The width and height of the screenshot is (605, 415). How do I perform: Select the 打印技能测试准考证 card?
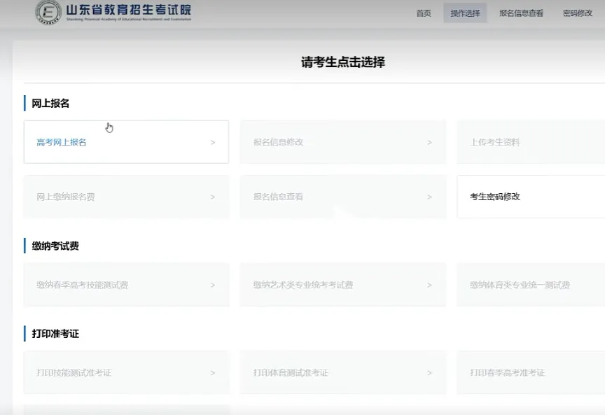[x=126, y=372]
